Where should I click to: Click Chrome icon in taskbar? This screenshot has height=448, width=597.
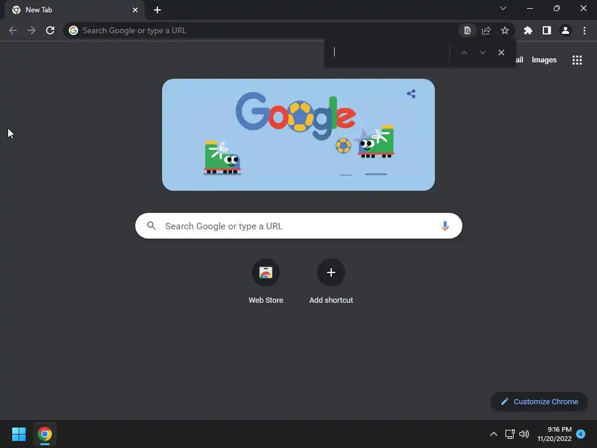[44, 434]
